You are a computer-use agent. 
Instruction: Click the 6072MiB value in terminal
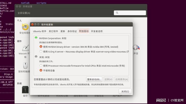click(x=8, y=85)
